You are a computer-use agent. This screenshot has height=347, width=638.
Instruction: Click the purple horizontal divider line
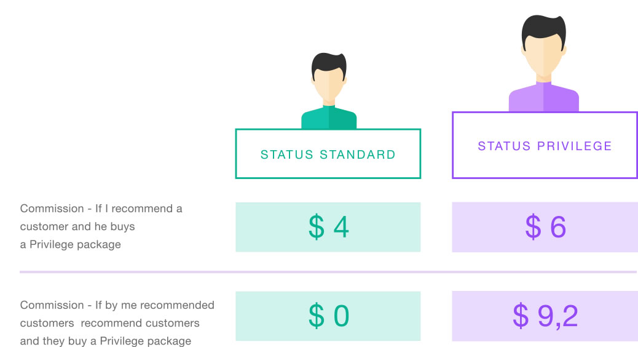[x=328, y=272]
